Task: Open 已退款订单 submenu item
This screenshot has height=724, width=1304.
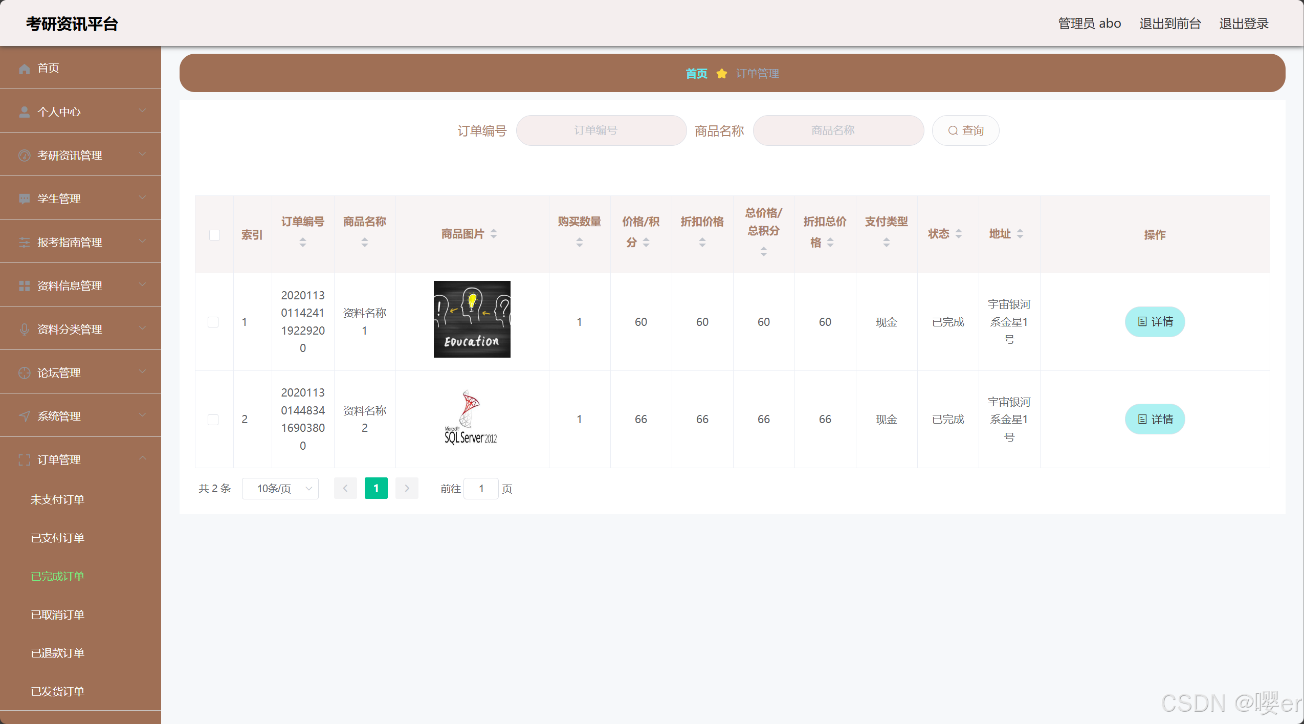Action: click(57, 653)
